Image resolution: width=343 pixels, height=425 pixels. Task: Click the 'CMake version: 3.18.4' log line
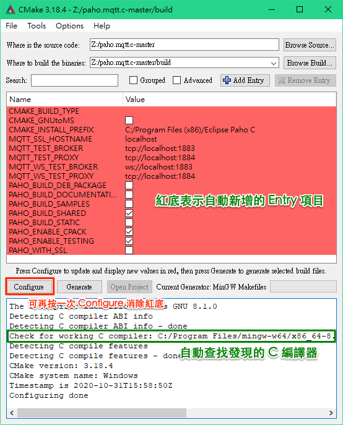coord(61,366)
